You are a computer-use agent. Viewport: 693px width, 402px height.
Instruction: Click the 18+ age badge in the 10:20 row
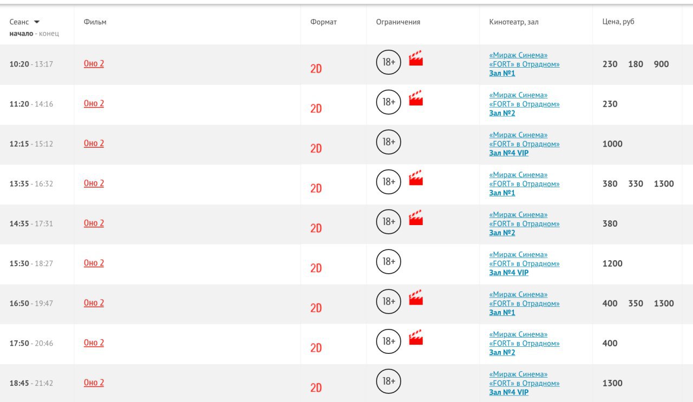389,62
